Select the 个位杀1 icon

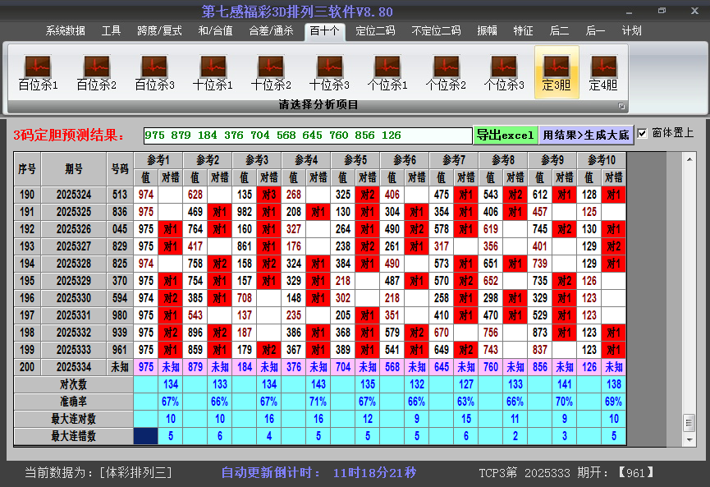point(387,72)
